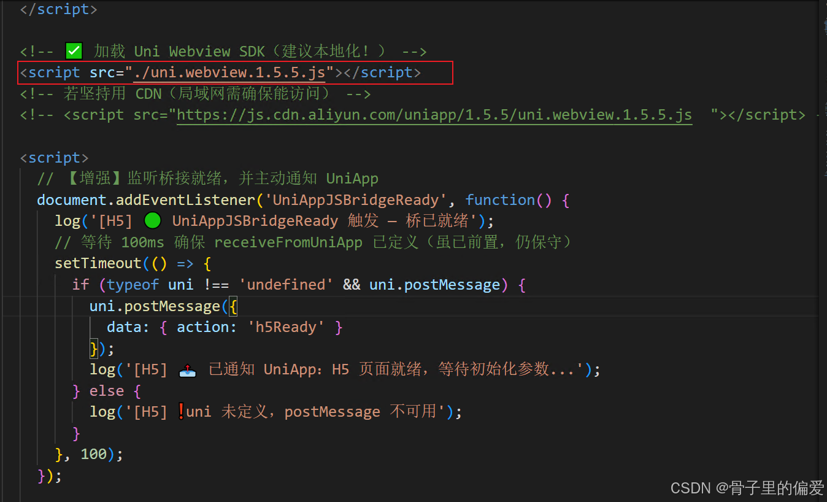Click the 'else' keyword
Screen dimensions: 827x502
pyautogui.click(x=107, y=391)
